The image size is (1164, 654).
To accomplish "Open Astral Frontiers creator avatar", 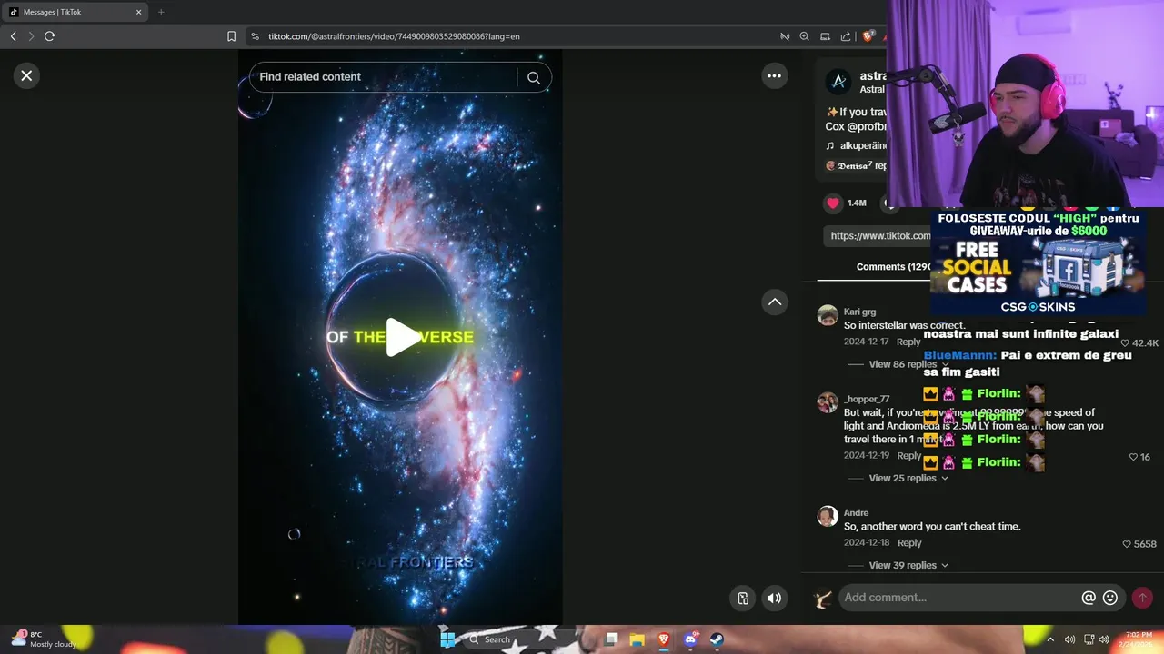I will point(838,82).
